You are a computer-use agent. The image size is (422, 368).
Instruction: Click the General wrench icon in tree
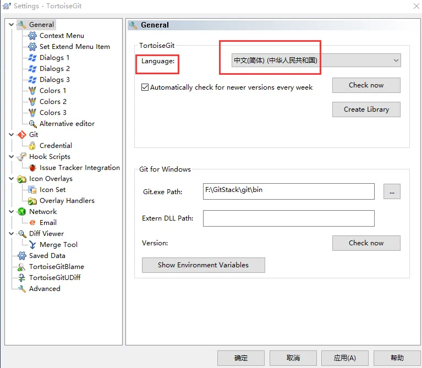(22, 25)
